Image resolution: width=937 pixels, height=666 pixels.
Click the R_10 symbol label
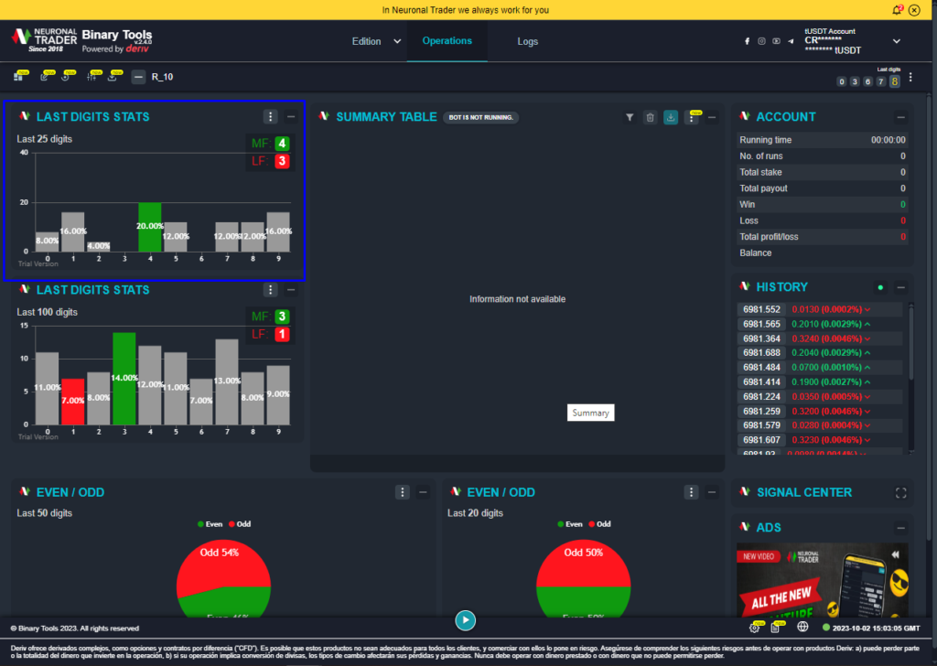click(x=162, y=77)
